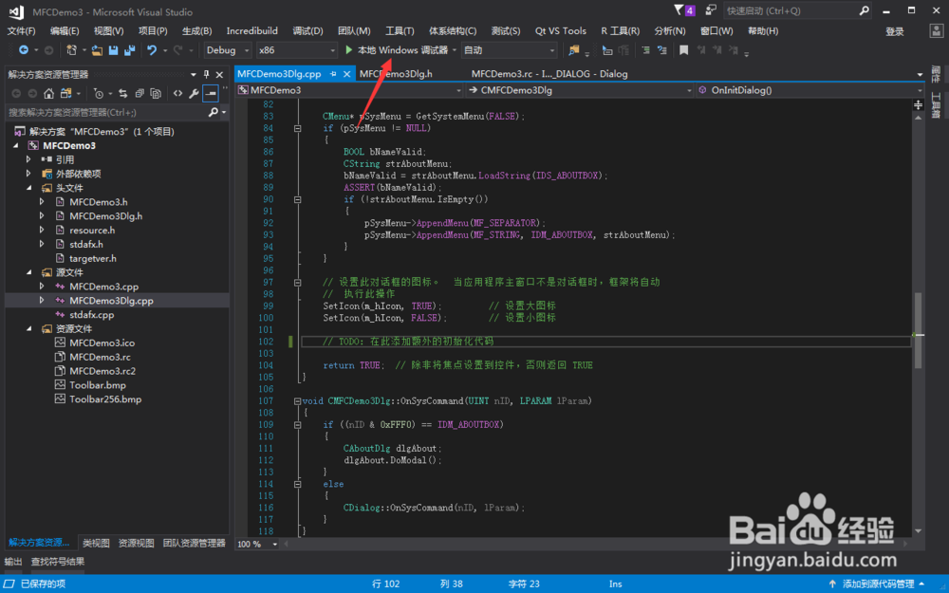Open the notifications flag with badge 4

(x=684, y=10)
